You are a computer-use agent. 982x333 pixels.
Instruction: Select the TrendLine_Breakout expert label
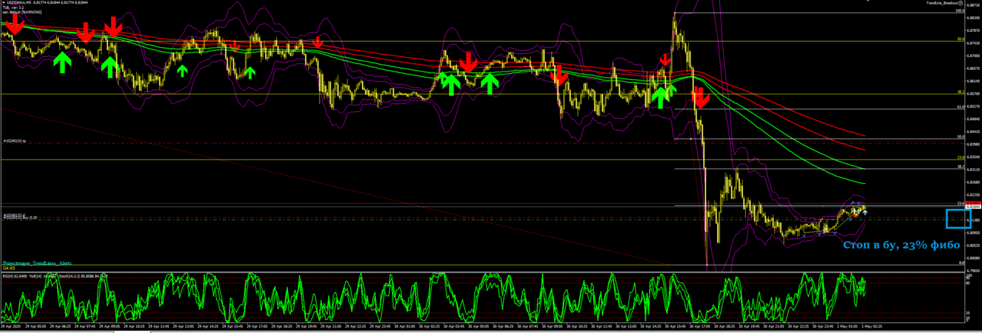point(941,3)
